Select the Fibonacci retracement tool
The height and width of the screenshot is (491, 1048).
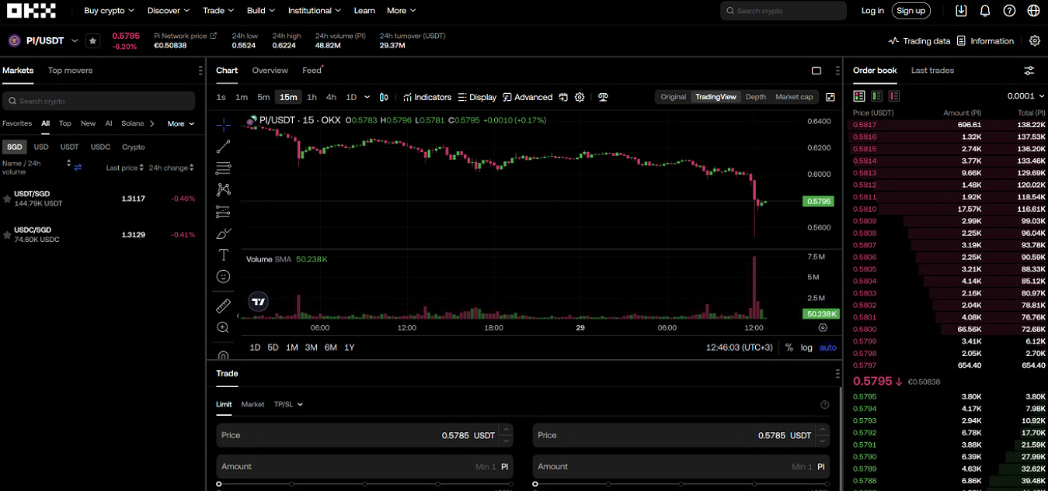click(x=223, y=168)
